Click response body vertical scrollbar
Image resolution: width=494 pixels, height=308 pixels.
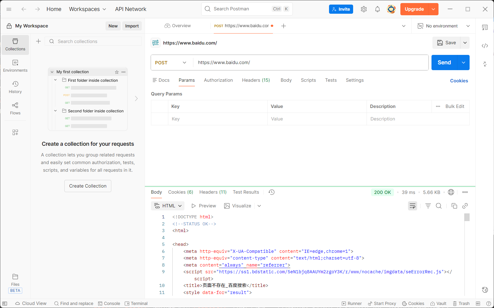pos(467,217)
